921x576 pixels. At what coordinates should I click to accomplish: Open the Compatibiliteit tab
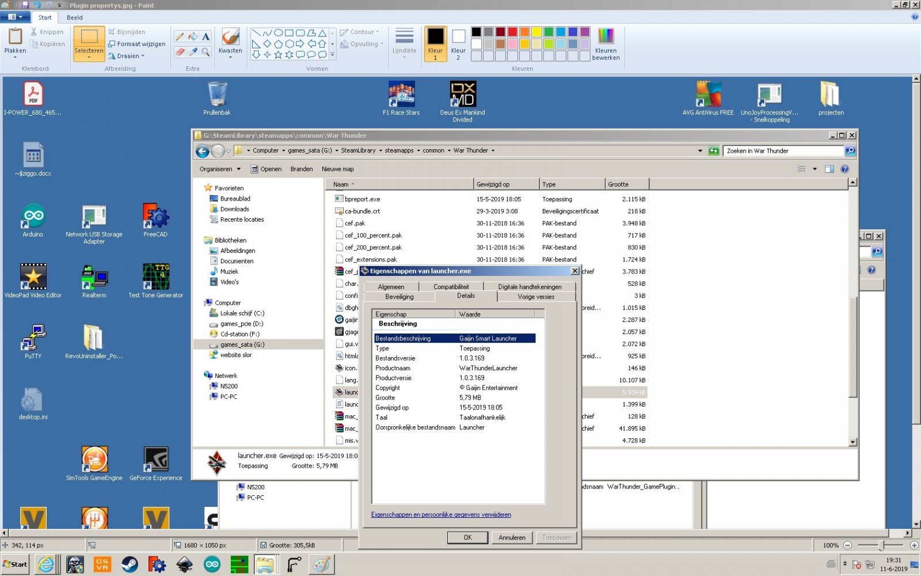tap(451, 286)
